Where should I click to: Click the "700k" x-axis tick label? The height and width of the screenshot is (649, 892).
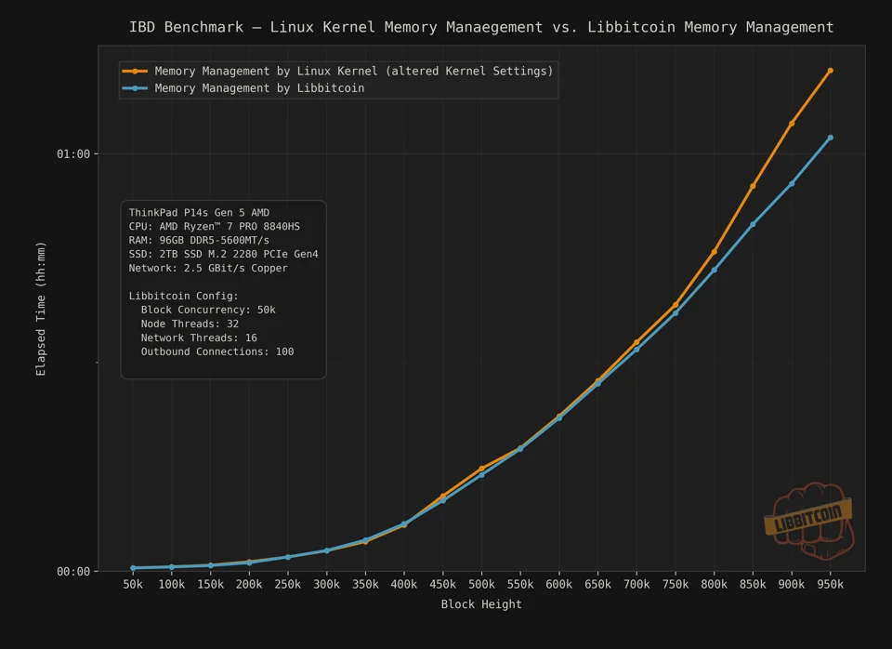click(x=636, y=584)
